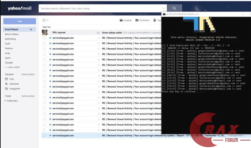Collapse the list with Lebih sedikit

click(12, 67)
